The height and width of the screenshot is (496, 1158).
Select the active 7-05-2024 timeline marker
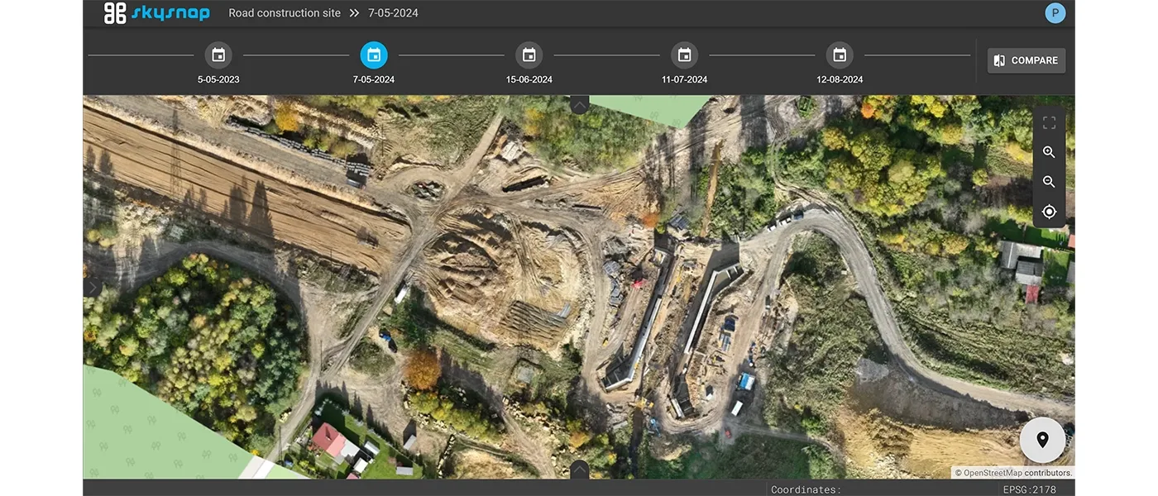coord(374,55)
